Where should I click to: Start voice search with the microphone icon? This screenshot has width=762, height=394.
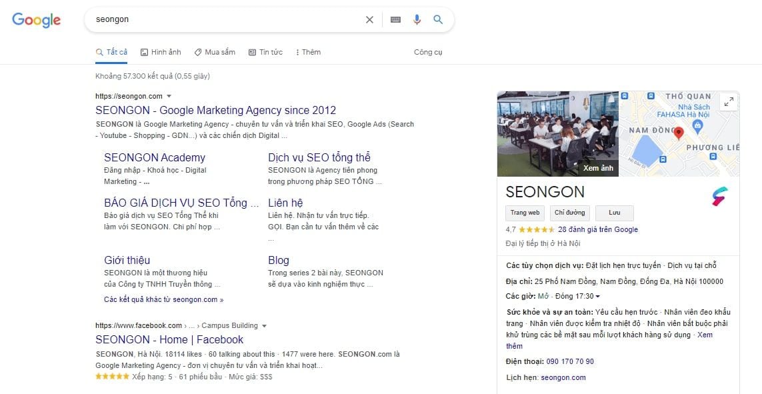[417, 19]
